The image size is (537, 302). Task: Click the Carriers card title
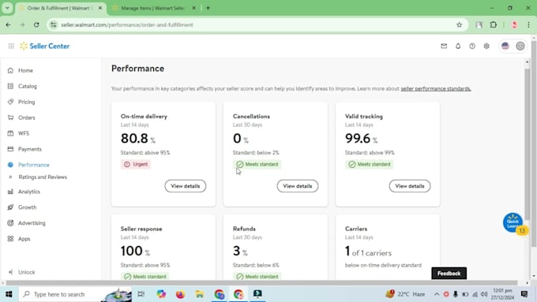click(356, 229)
